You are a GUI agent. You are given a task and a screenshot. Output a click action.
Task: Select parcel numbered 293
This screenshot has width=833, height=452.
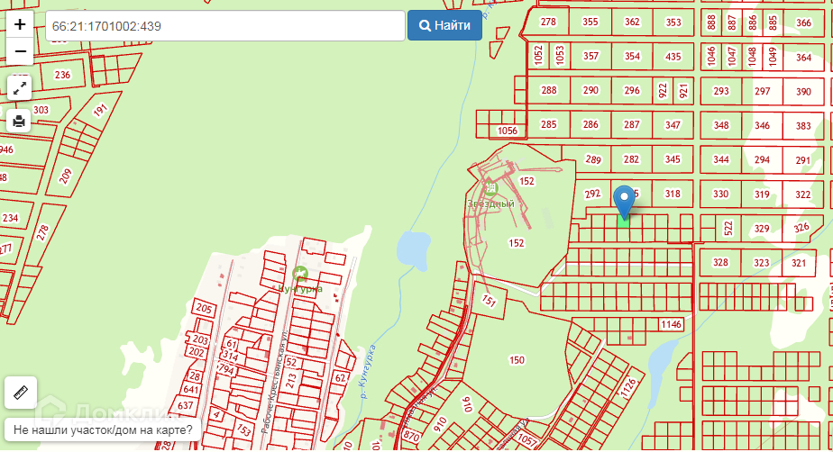coord(721,91)
